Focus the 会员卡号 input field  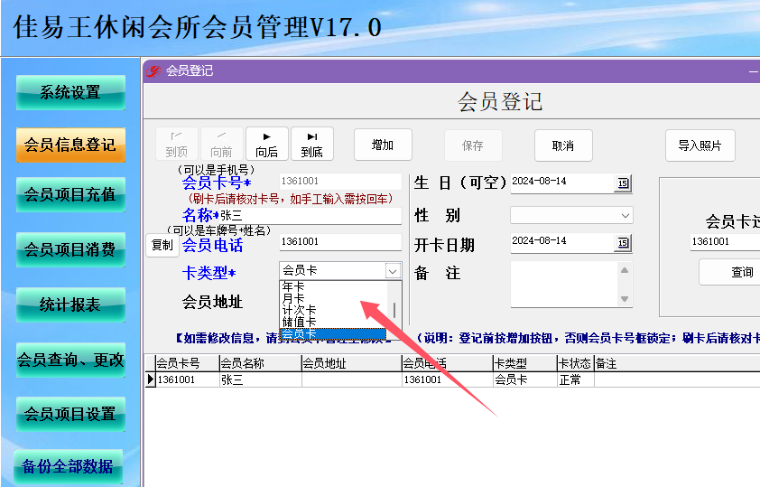[x=340, y=182]
